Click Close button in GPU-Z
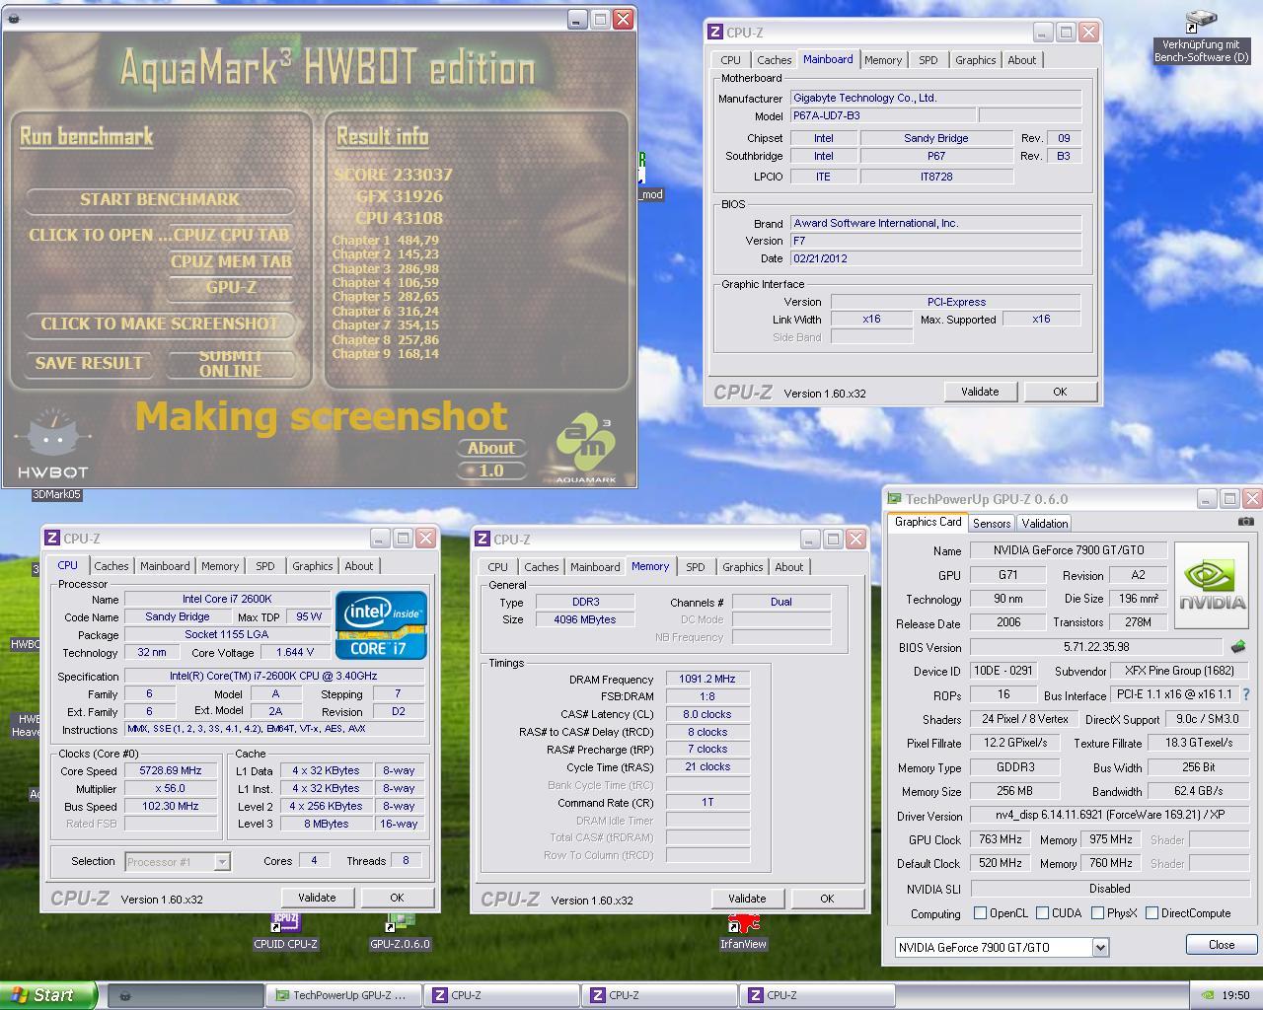Viewport: 1263px width, 1010px height. pyautogui.click(x=1222, y=944)
